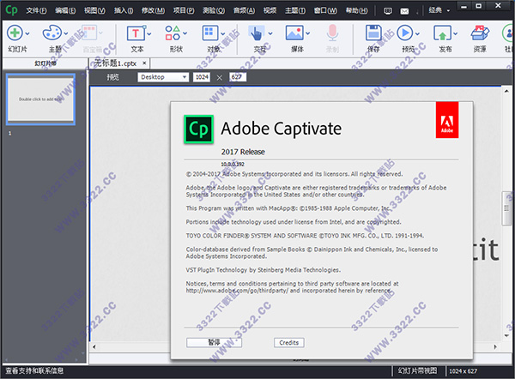Close the 无标题1.cptx tab
The image size is (515, 379).
(144, 63)
